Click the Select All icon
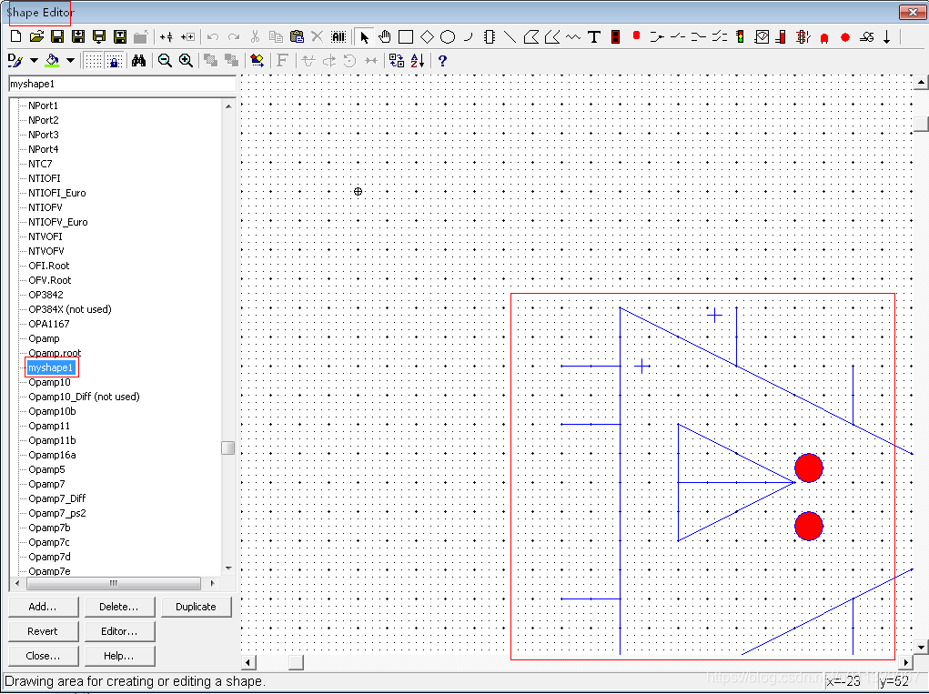 click(338, 36)
